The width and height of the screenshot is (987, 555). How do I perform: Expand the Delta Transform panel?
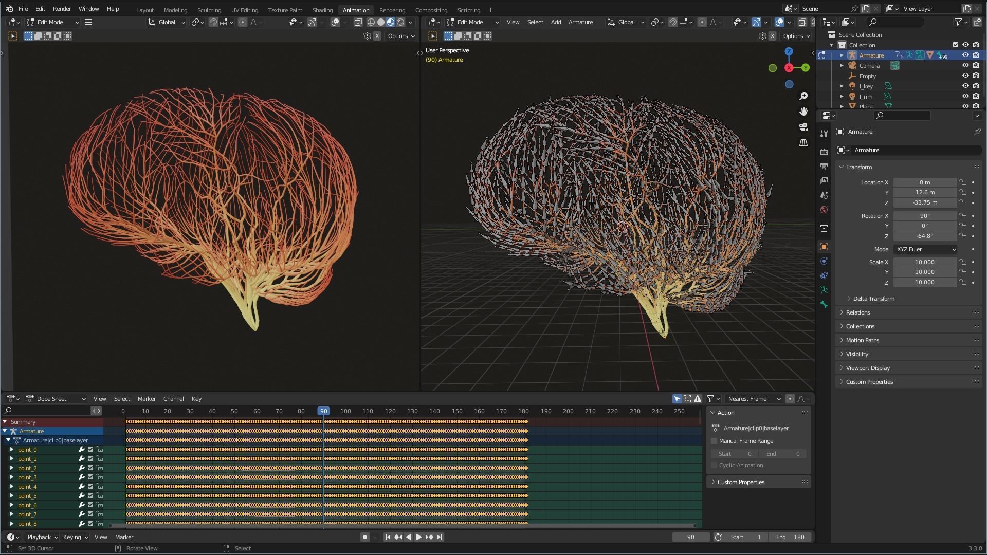coord(873,299)
